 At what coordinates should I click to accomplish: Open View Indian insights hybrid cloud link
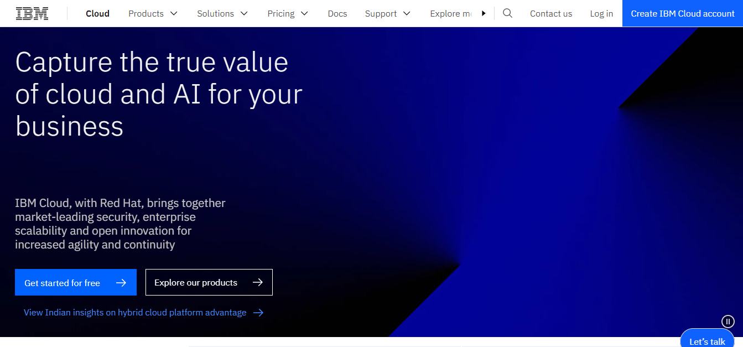pos(143,313)
